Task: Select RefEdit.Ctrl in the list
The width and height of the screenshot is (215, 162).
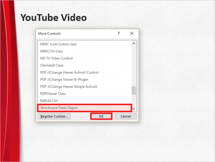Action: [x=85, y=101]
